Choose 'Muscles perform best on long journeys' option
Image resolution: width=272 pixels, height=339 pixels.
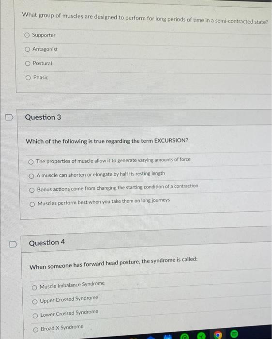click(32, 204)
